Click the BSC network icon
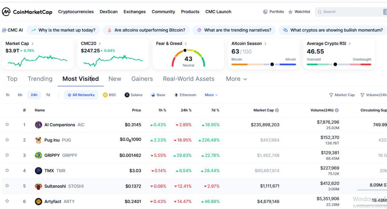This screenshot has height=209, width=387. (x=105, y=95)
